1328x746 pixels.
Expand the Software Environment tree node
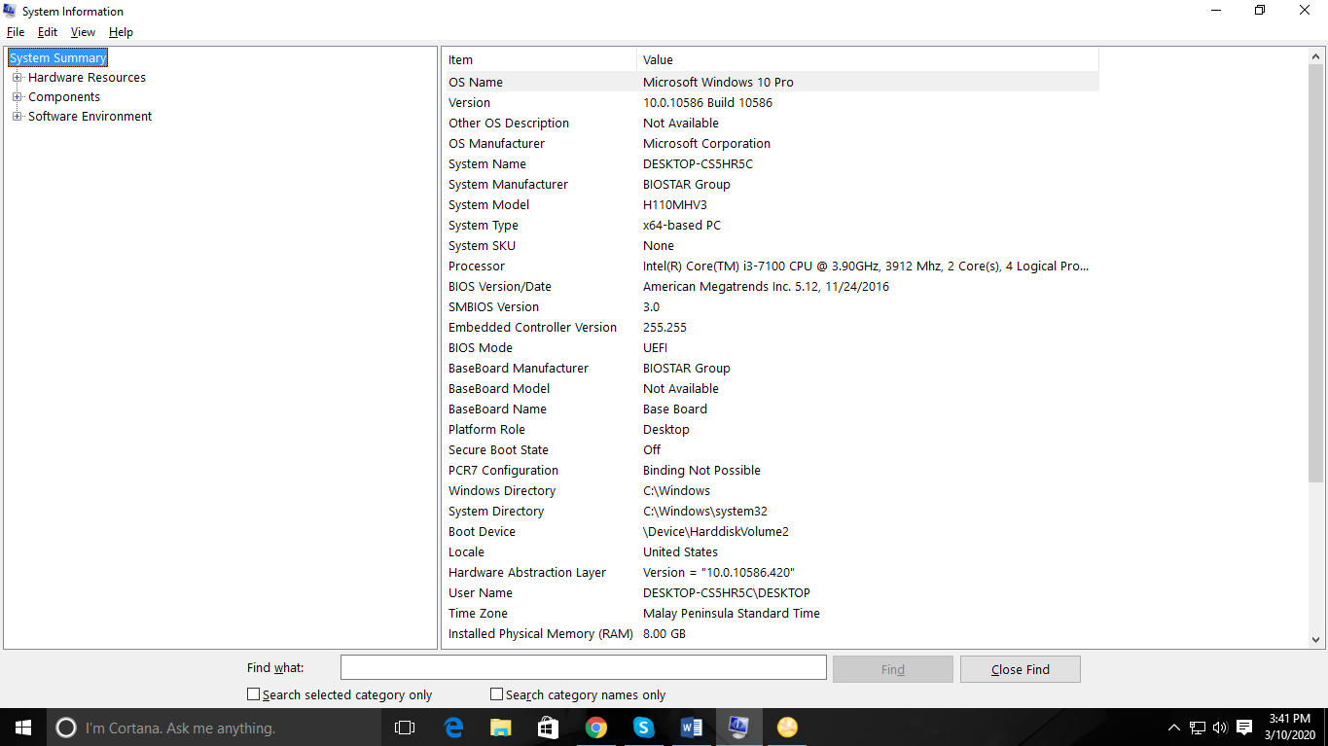17,117
